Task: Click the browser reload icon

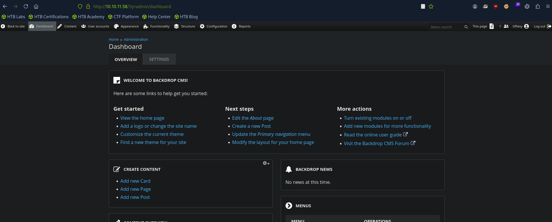Action: (x=26, y=6)
